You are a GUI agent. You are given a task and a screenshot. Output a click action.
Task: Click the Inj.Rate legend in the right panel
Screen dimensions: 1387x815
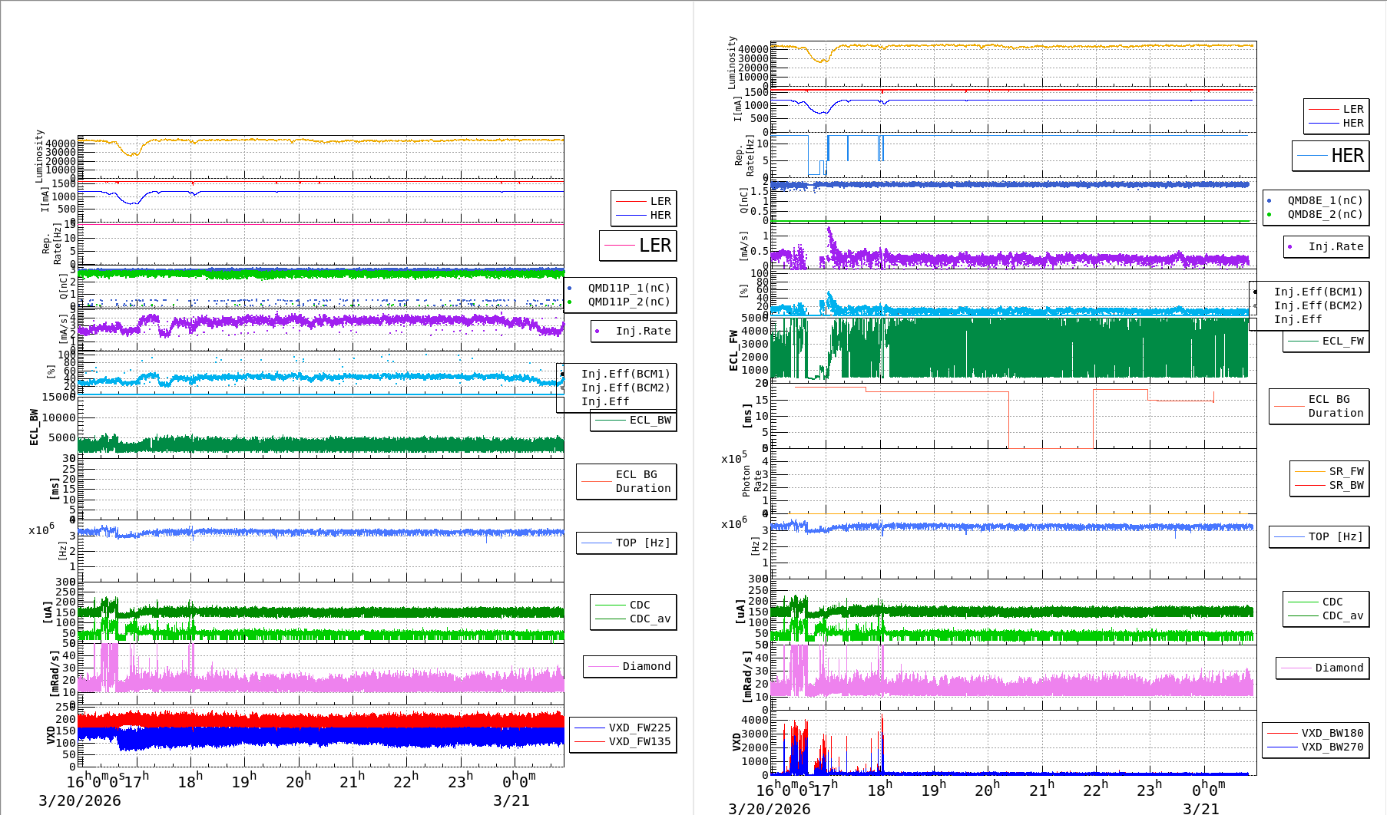click(x=1336, y=246)
